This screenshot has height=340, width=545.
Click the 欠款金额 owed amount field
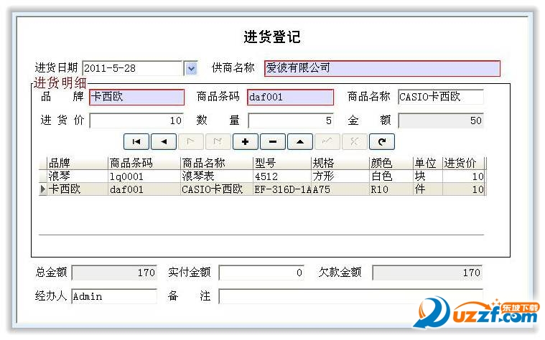427,273
